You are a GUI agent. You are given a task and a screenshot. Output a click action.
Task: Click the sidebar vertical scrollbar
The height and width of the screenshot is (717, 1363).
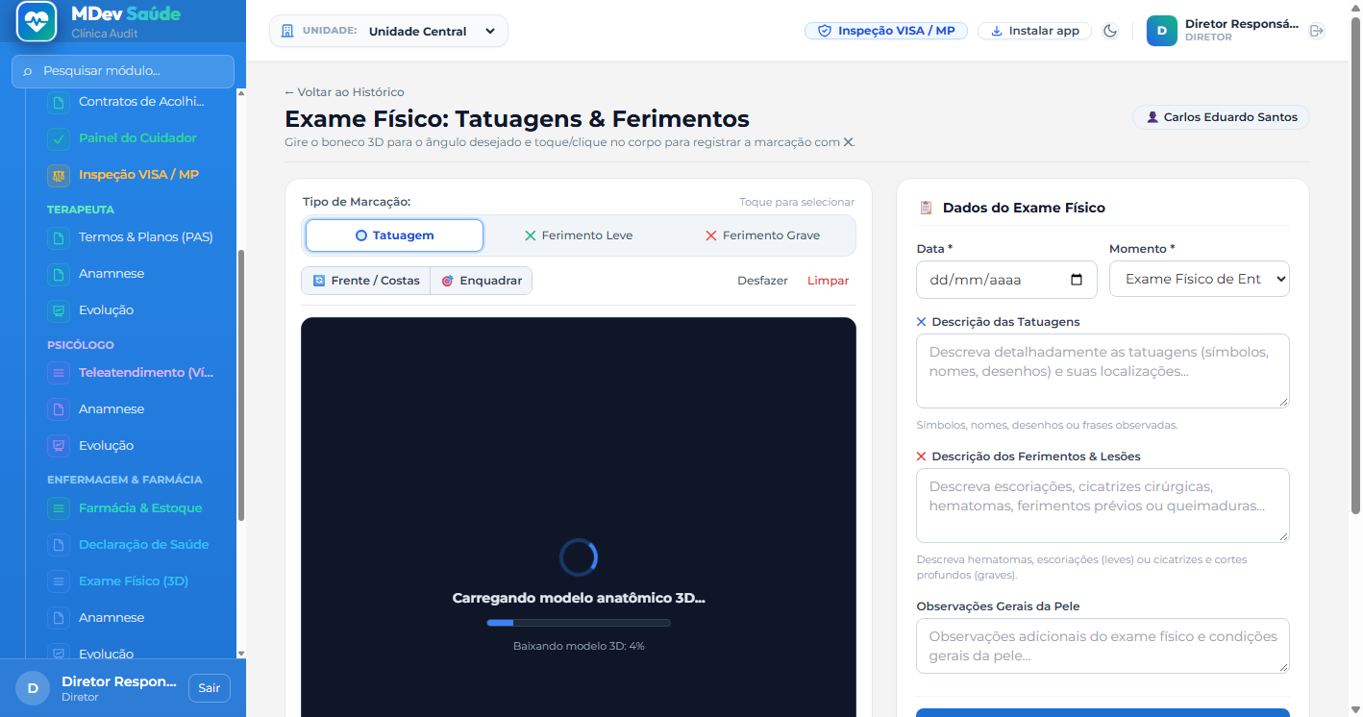240,384
